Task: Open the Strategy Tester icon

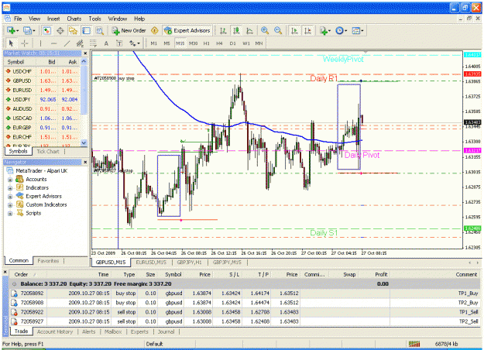Action: tap(99, 30)
